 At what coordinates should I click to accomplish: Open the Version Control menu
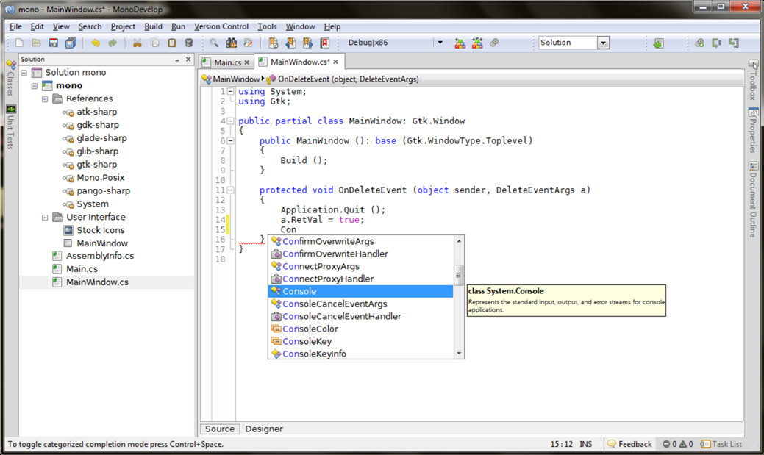[x=221, y=26]
